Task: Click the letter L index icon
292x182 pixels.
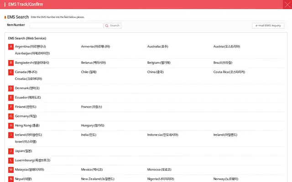Action: [11, 160]
